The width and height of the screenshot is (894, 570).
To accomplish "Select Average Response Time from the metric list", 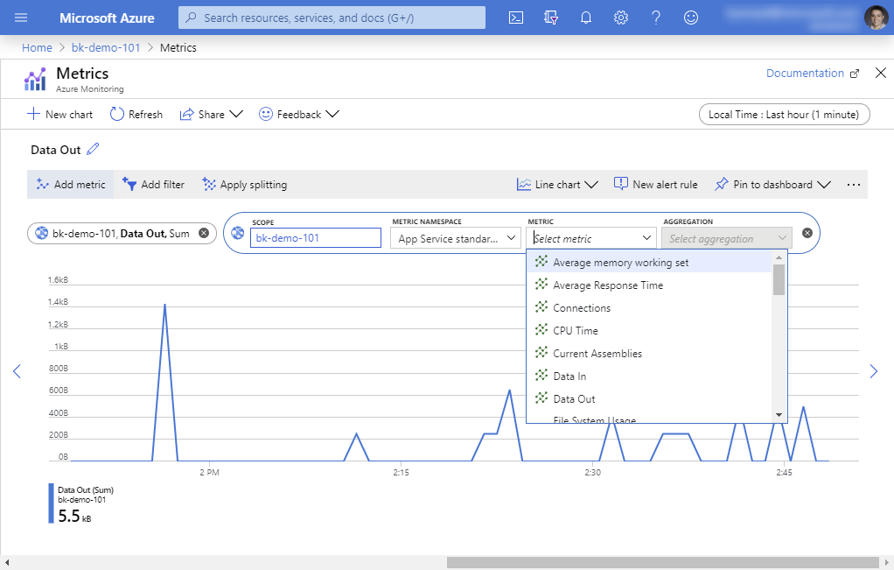I will (608, 285).
